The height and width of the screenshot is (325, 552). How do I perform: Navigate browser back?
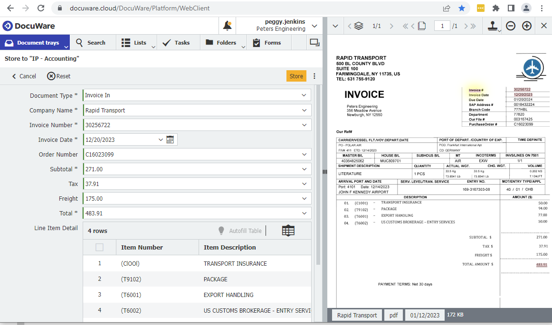pyautogui.click(x=10, y=8)
